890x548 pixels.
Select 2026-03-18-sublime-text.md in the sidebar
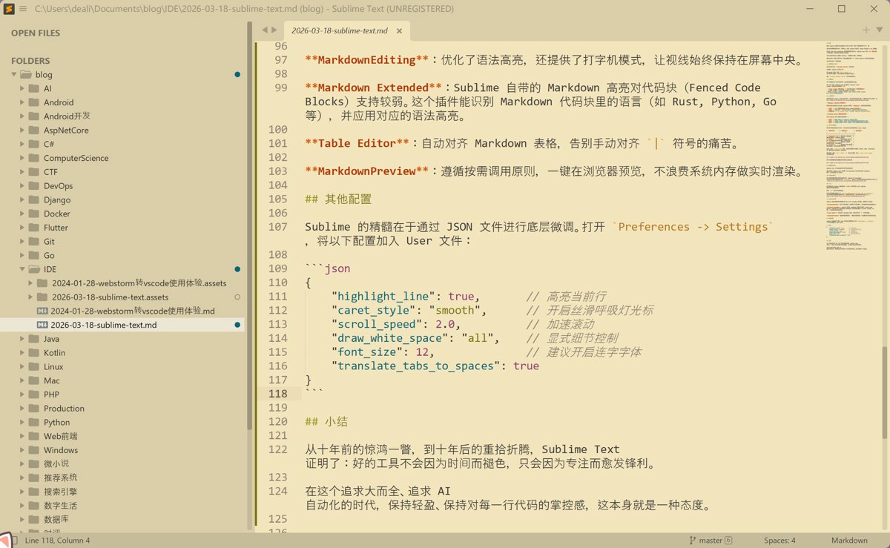click(122, 325)
